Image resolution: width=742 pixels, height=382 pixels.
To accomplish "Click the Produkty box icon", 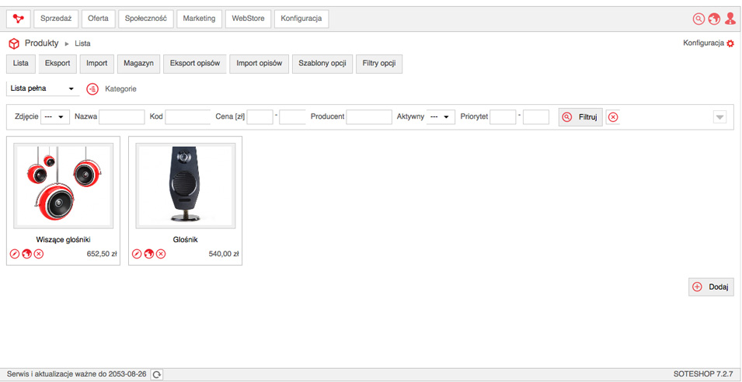I will (14, 44).
